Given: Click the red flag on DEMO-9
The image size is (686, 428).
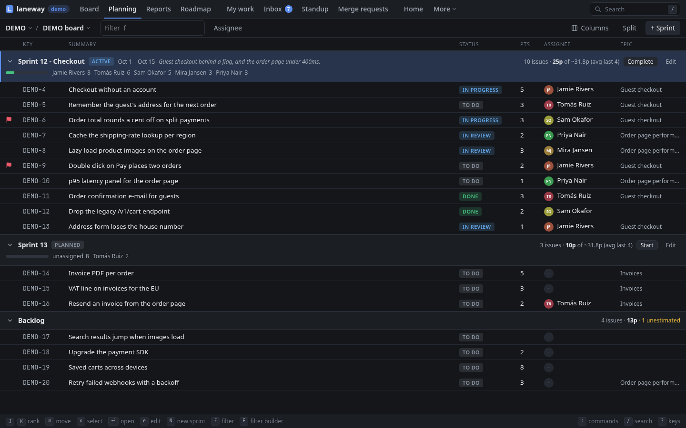Looking at the screenshot, I should pyautogui.click(x=9, y=165).
